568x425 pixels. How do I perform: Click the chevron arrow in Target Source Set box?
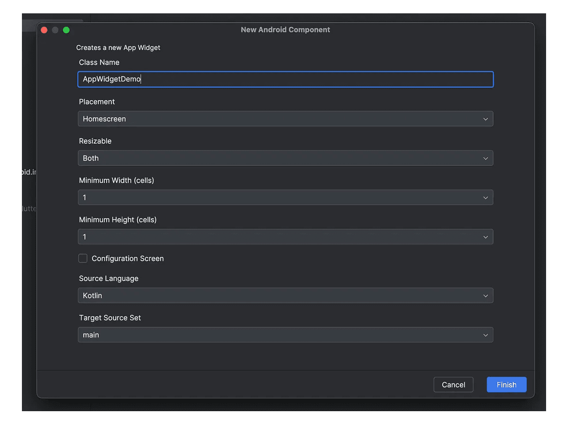click(x=485, y=335)
